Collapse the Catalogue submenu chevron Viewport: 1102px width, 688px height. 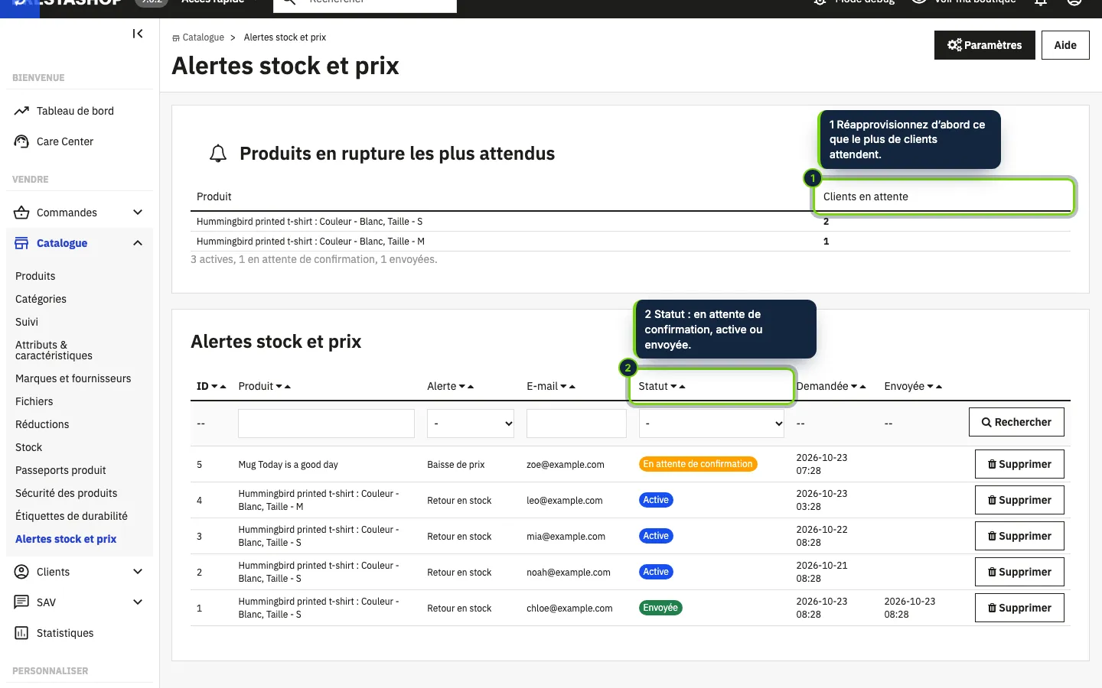tap(138, 243)
